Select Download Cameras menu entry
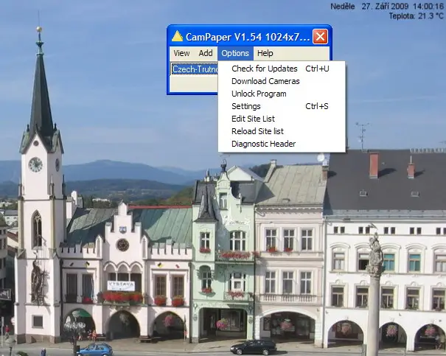The height and width of the screenshot is (356, 446). [282, 81]
